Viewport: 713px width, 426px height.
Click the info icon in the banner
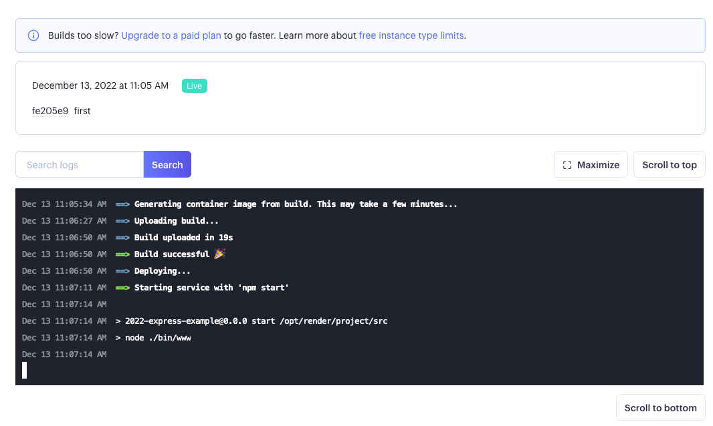[33, 35]
